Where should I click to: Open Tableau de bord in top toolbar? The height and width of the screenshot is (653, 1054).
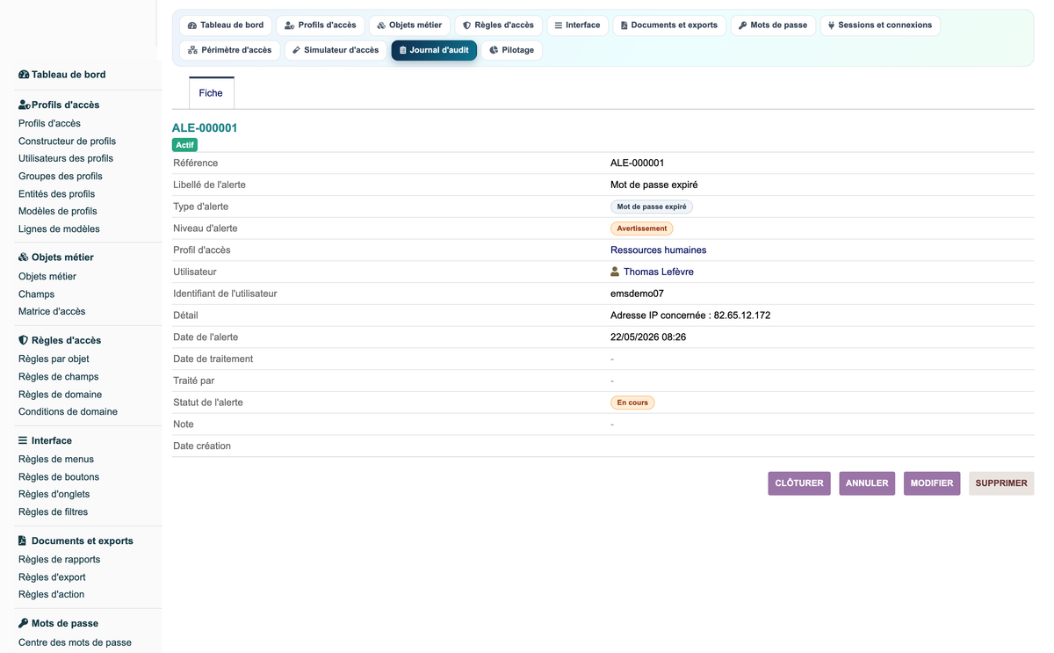226,25
